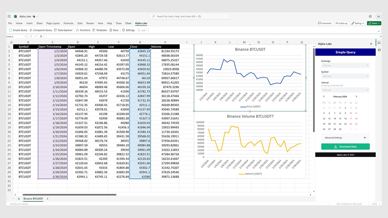
Task: Click the chart icon in side rail
Action: coord(379,50)
